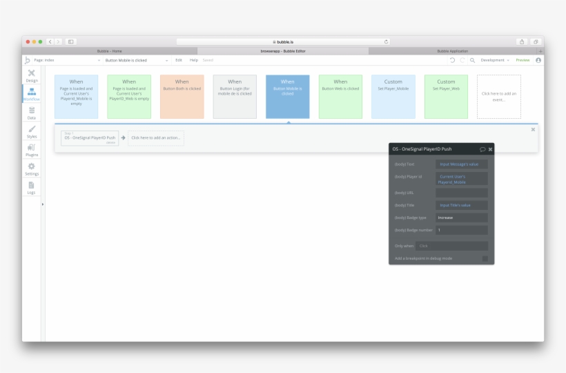Open the Edit menu
This screenshot has width=566, height=373.
[x=178, y=60]
